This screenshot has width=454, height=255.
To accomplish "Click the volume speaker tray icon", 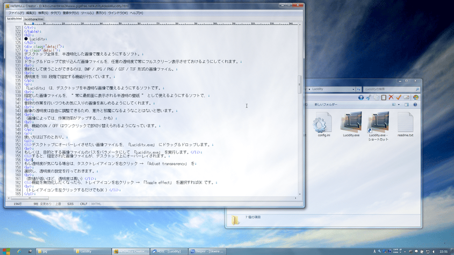I will coord(433,252).
